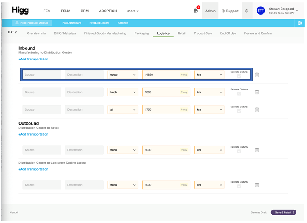Go to Finished Goods Manufacturing tab
Viewport: 307px width, 223px height.
(105, 33)
